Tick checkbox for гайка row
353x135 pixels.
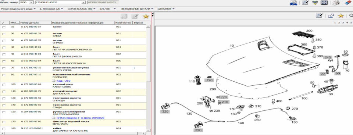(4, 129)
